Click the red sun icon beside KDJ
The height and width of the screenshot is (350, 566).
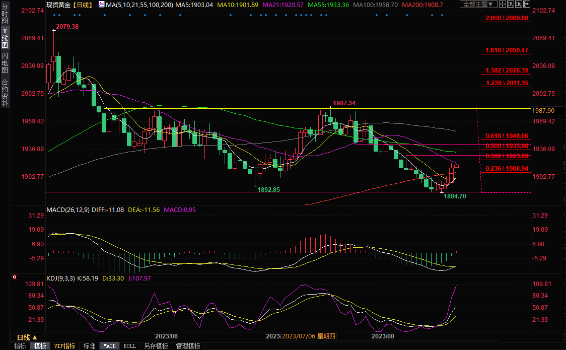click(15, 277)
